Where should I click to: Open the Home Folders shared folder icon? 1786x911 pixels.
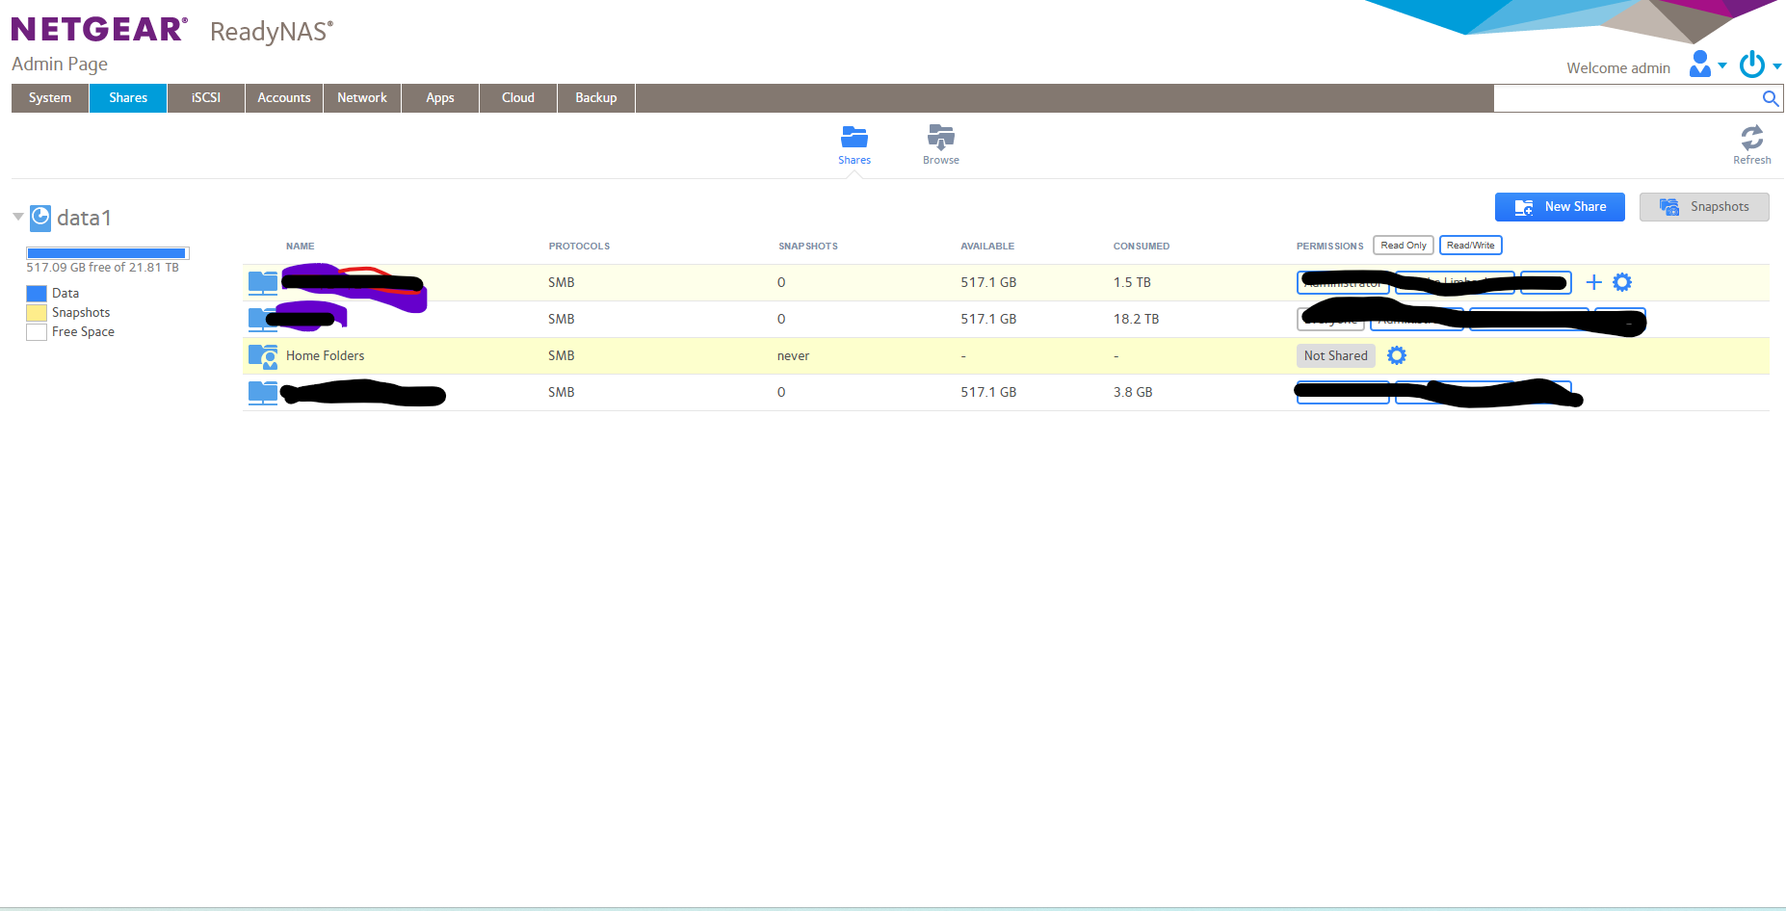[x=262, y=355]
